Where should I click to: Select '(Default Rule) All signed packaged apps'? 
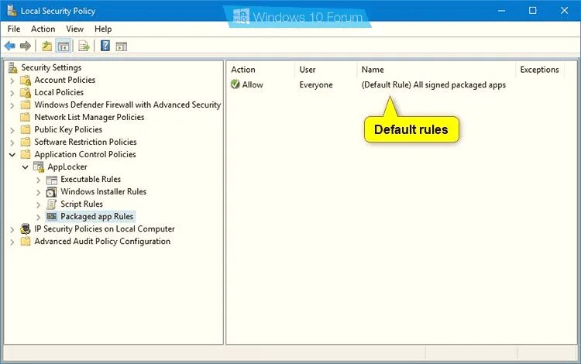(434, 84)
